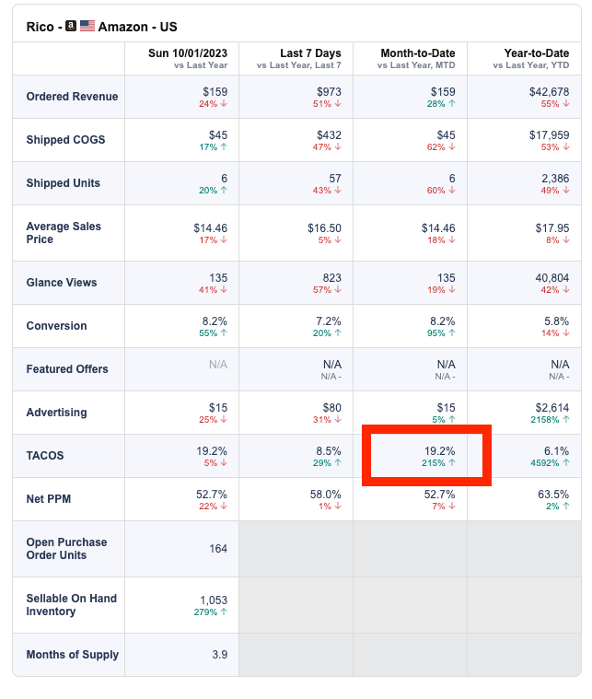Click the red down arrow beside 57% Glance Views
The height and width of the screenshot is (699, 592).
tap(338, 289)
